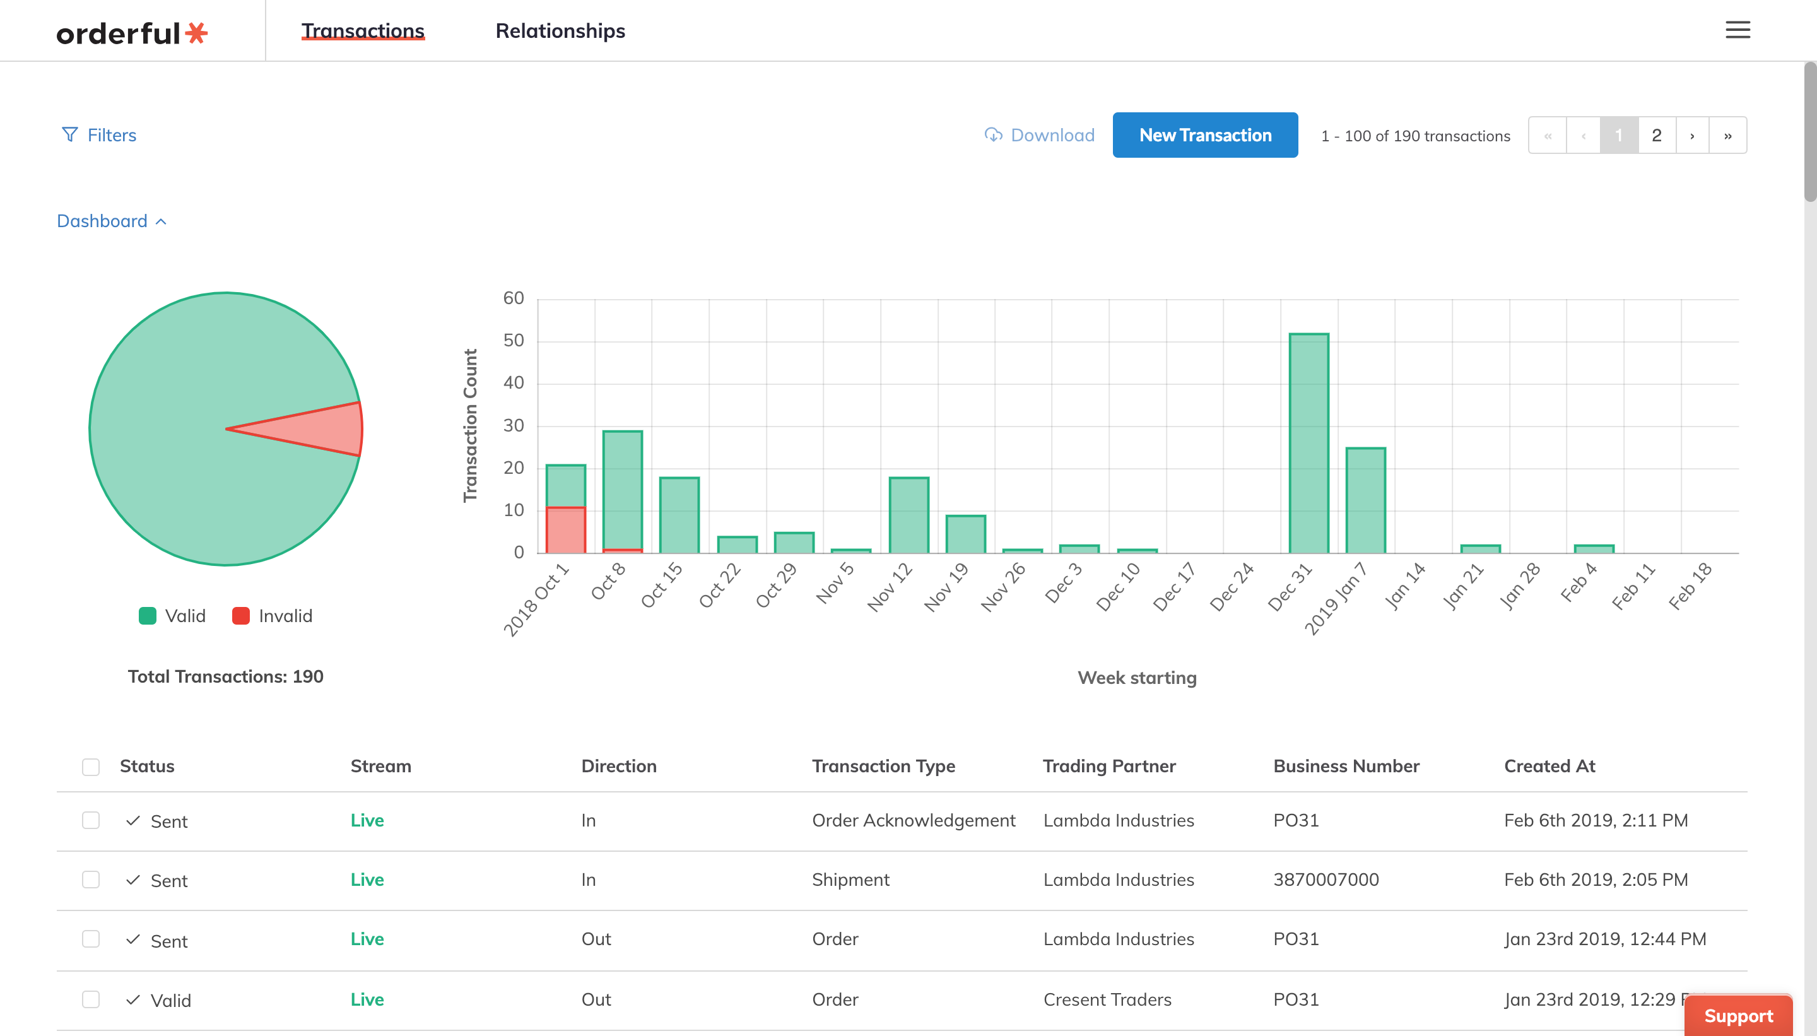Click Cresent Traders trading partner cell
This screenshot has width=1817, height=1036.
[x=1107, y=999]
